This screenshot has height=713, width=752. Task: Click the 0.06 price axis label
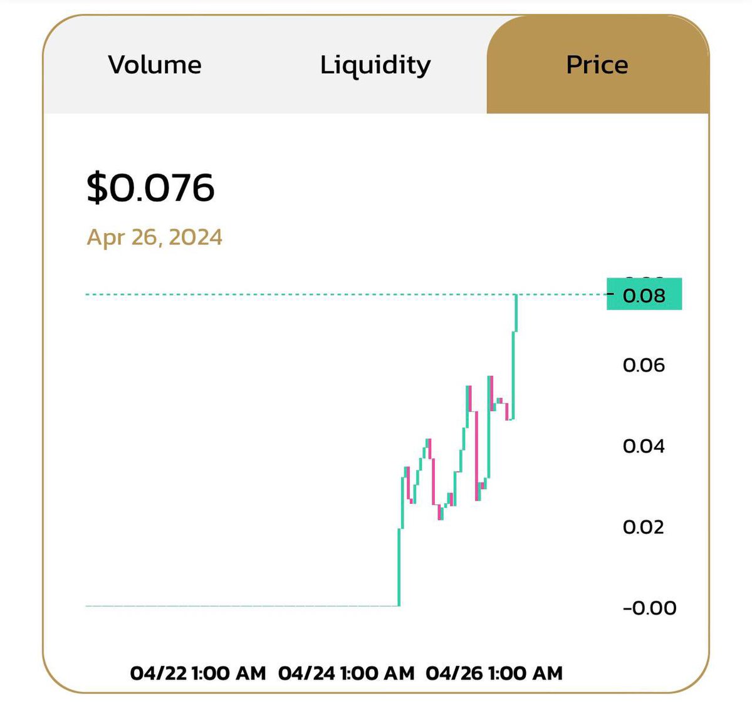pyautogui.click(x=644, y=365)
